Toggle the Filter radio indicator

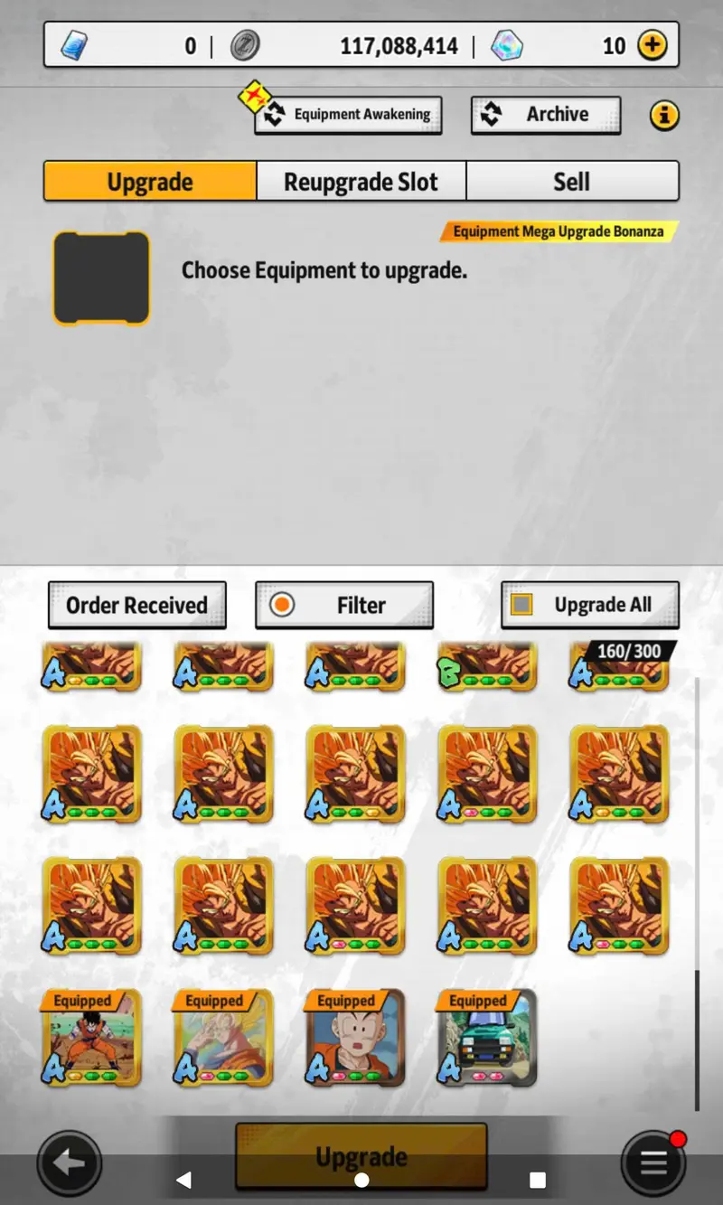[x=282, y=605]
